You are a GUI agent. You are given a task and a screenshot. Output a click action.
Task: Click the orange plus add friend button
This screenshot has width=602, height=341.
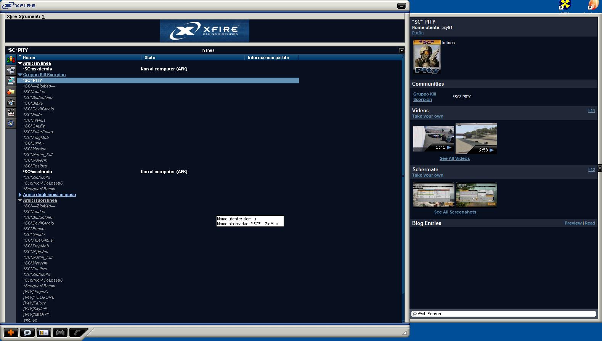(11, 333)
